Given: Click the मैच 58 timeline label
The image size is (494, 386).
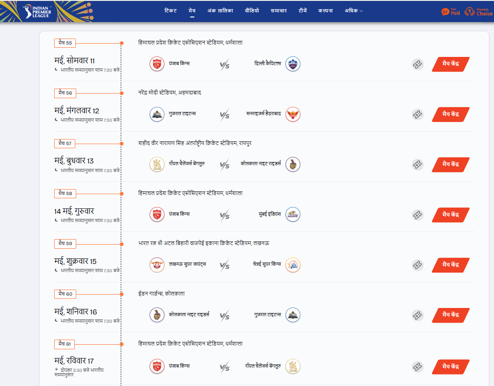Looking at the screenshot, I should point(65,193).
